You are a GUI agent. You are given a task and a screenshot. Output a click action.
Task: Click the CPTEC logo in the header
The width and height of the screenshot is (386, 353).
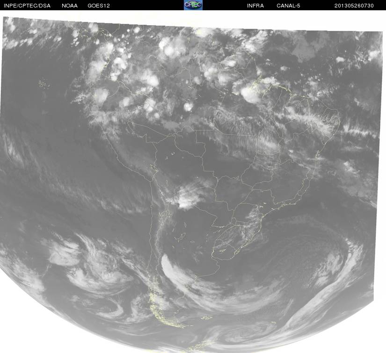click(193, 5)
